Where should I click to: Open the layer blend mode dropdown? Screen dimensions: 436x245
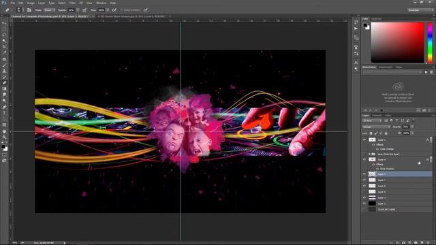pyautogui.click(x=376, y=127)
